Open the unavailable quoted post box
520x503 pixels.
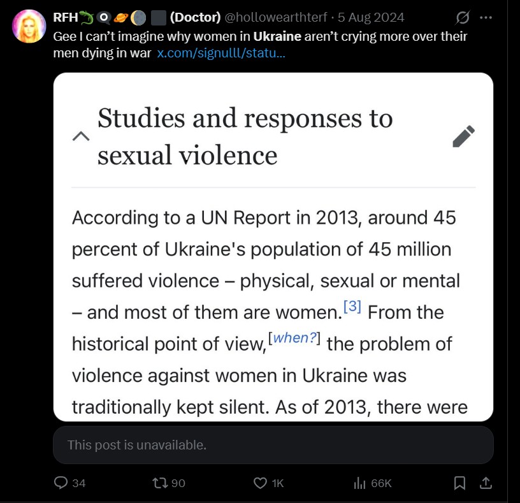(x=273, y=445)
